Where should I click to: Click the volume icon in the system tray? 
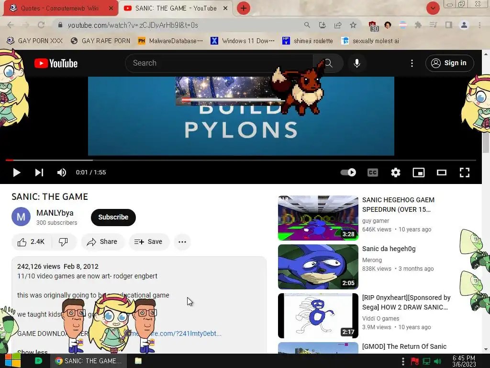click(437, 361)
